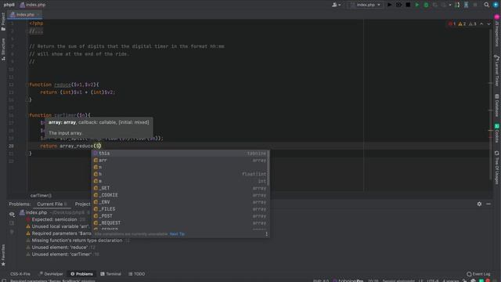The height and width of the screenshot is (282, 501).
Task: Select 'Missing function's return type declaration' row
Action: [x=78, y=240]
